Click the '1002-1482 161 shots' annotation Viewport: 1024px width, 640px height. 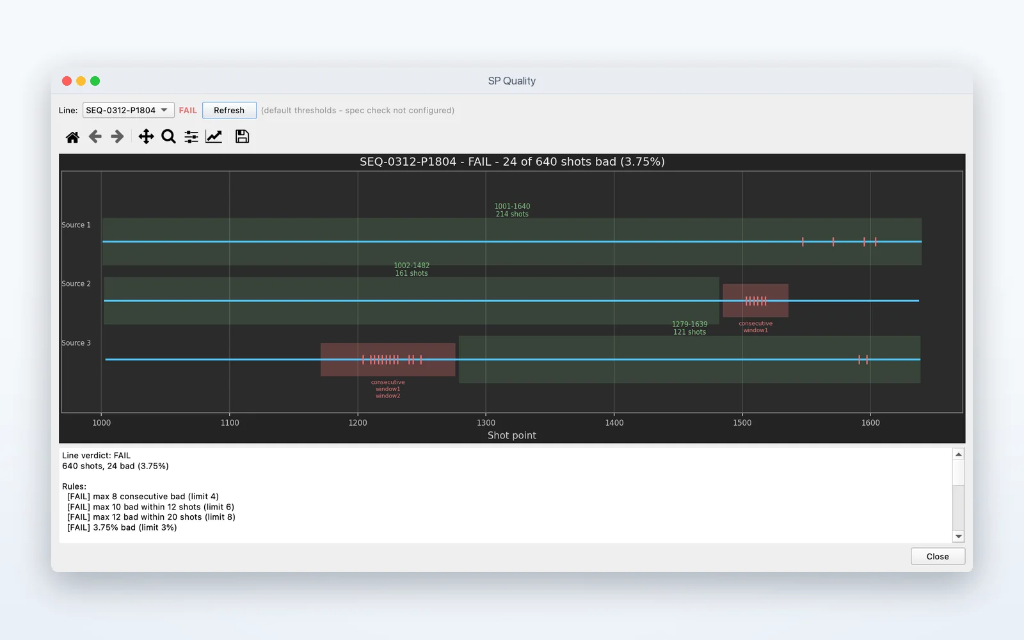tap(412, 269)
